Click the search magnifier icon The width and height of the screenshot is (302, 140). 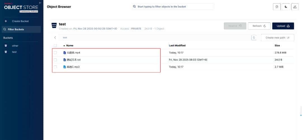pyautogui.click(x=135, y=6)
